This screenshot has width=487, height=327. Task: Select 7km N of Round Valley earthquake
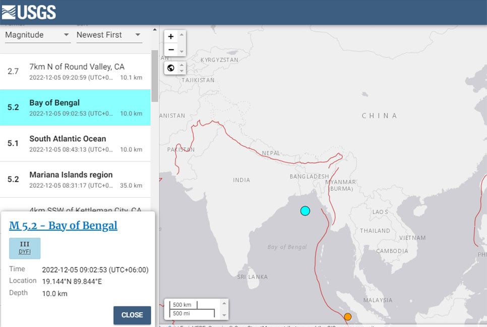[x=76, y=72]
